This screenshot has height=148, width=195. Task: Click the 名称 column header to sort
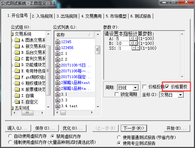click(74, 35)
